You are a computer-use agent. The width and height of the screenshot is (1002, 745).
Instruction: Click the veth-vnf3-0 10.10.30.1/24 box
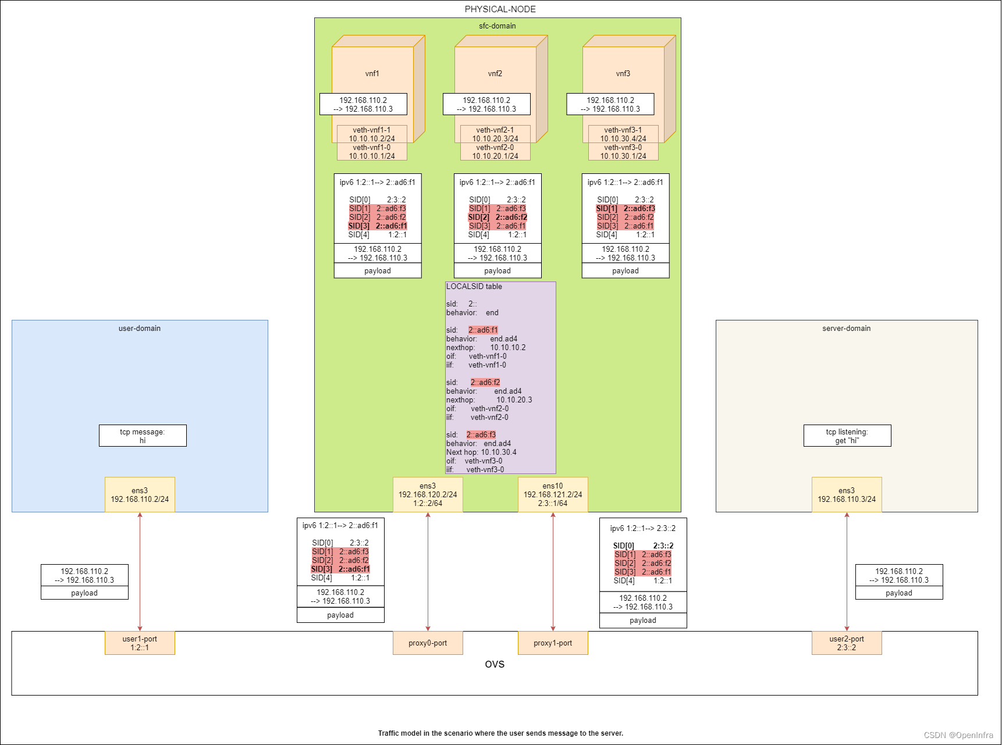pos(623,152)
